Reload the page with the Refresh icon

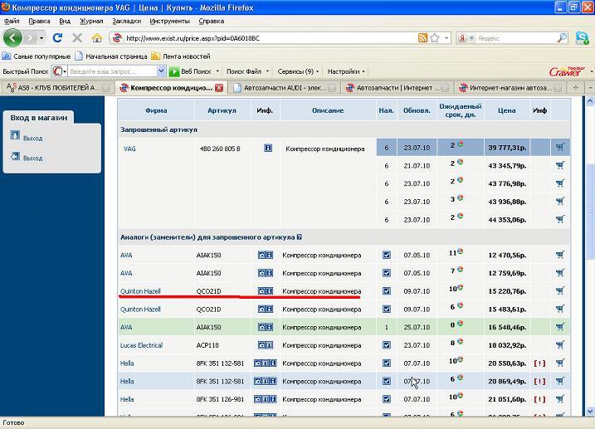tap(58, 38)
